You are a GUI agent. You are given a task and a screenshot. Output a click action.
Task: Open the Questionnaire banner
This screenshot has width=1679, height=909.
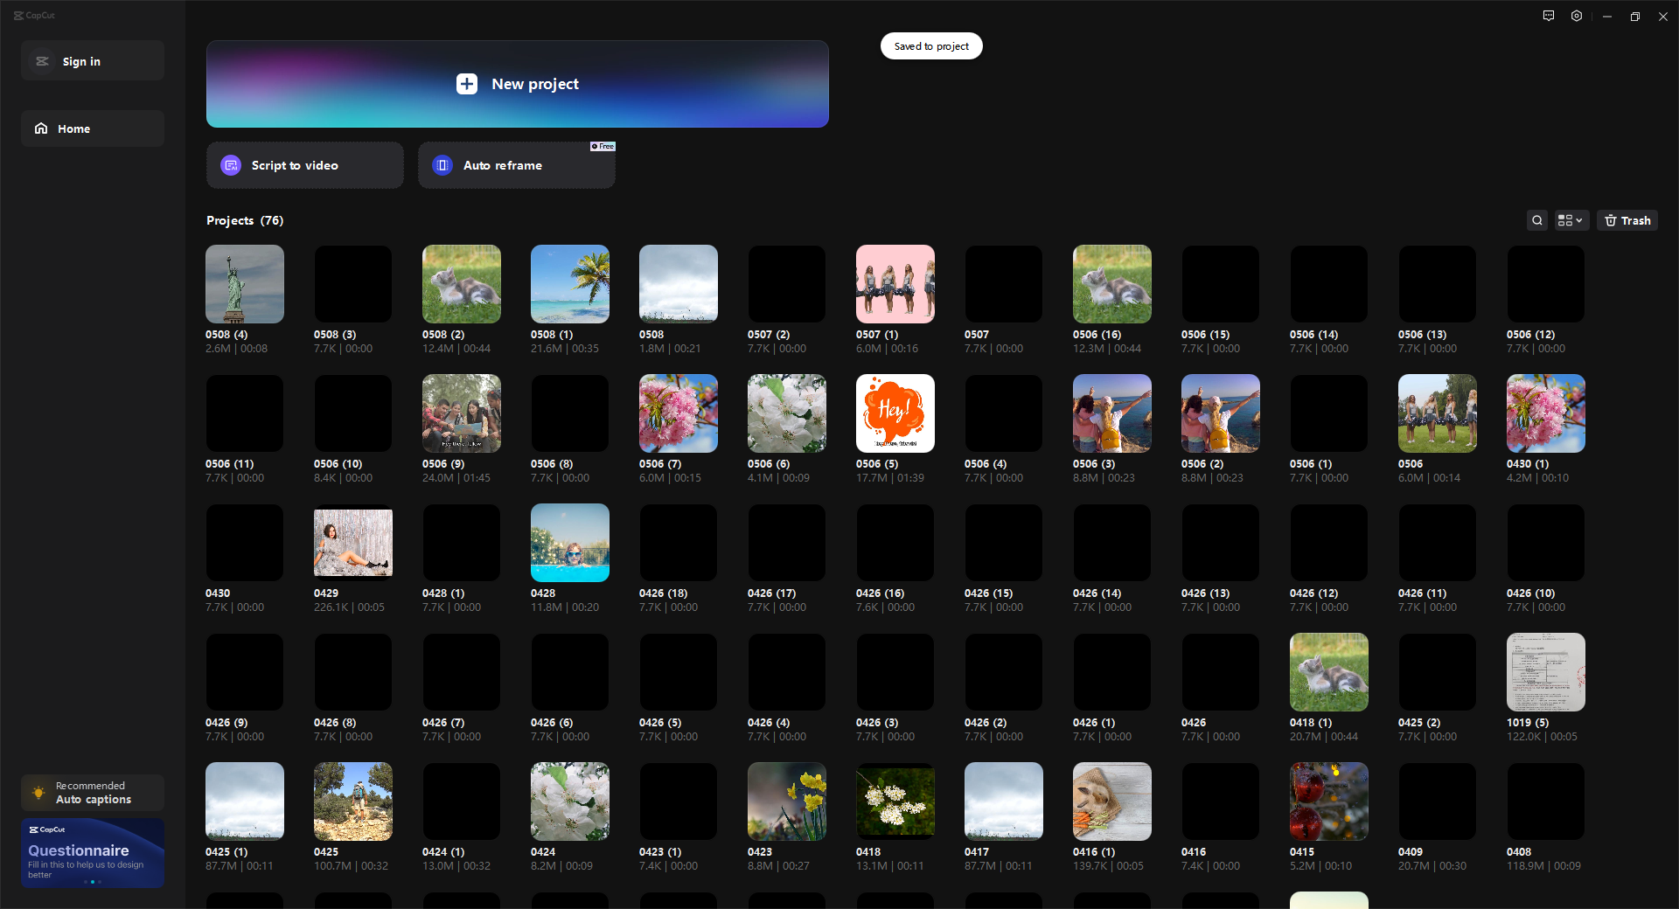[92, 852]
